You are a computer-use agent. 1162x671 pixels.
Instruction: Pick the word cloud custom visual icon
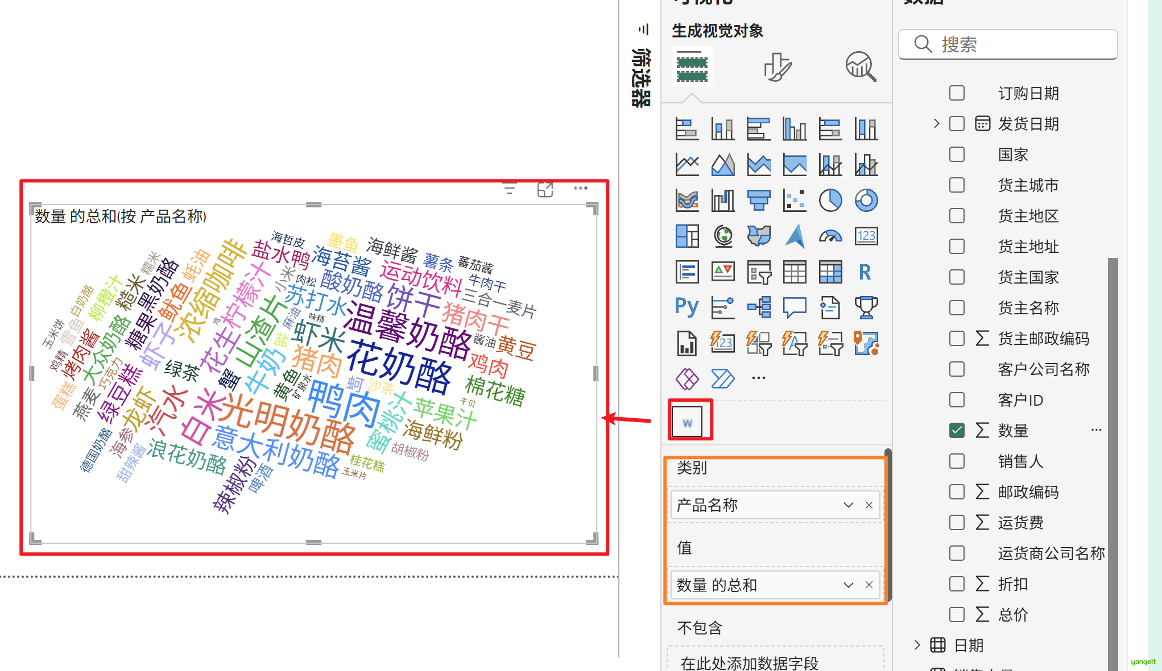tap(687, 422)
